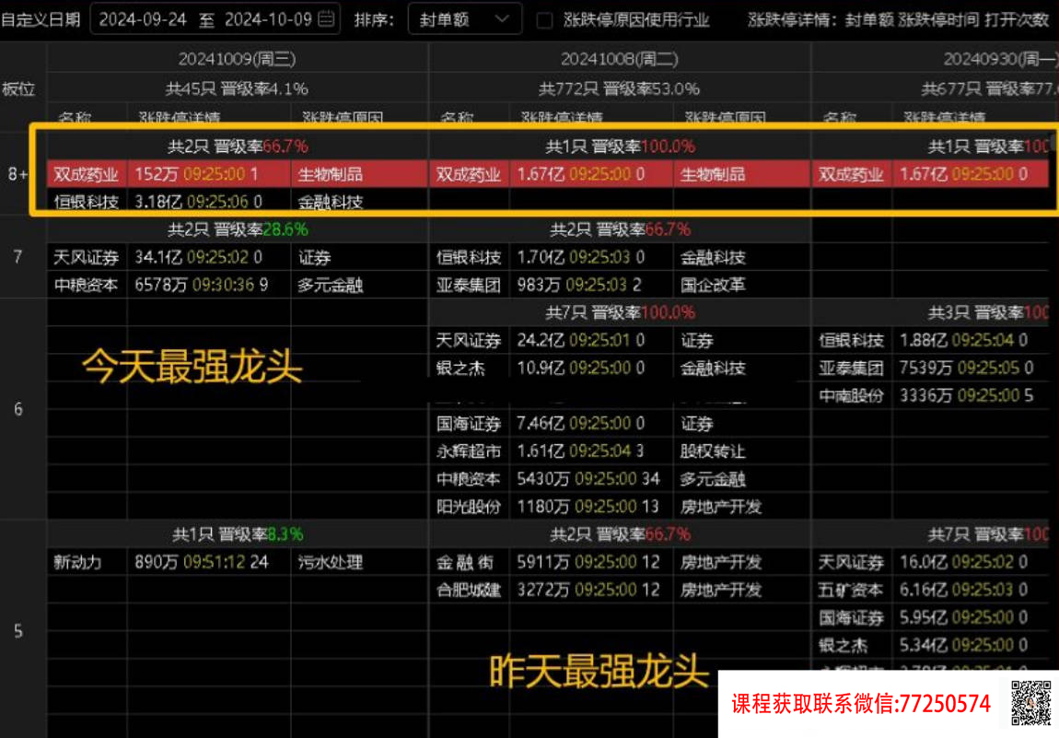
Task: Open the calendar icon in date field
Action: click(x=326, y=19)
